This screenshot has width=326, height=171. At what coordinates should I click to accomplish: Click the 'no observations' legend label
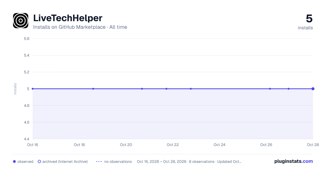118,161
